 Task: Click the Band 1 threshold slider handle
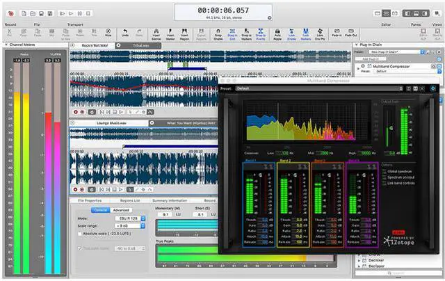pyautogui.click(x=261, y=175)
